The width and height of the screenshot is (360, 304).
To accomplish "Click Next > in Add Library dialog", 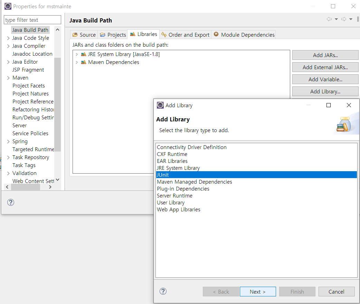I will (x=258, y=292).
